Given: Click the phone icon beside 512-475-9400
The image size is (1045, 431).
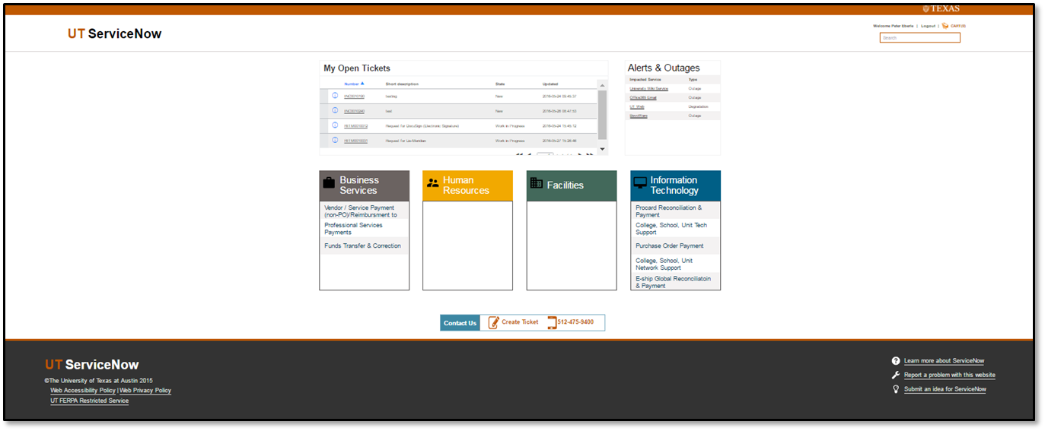Looking at the screenshot, I should 552,322.
